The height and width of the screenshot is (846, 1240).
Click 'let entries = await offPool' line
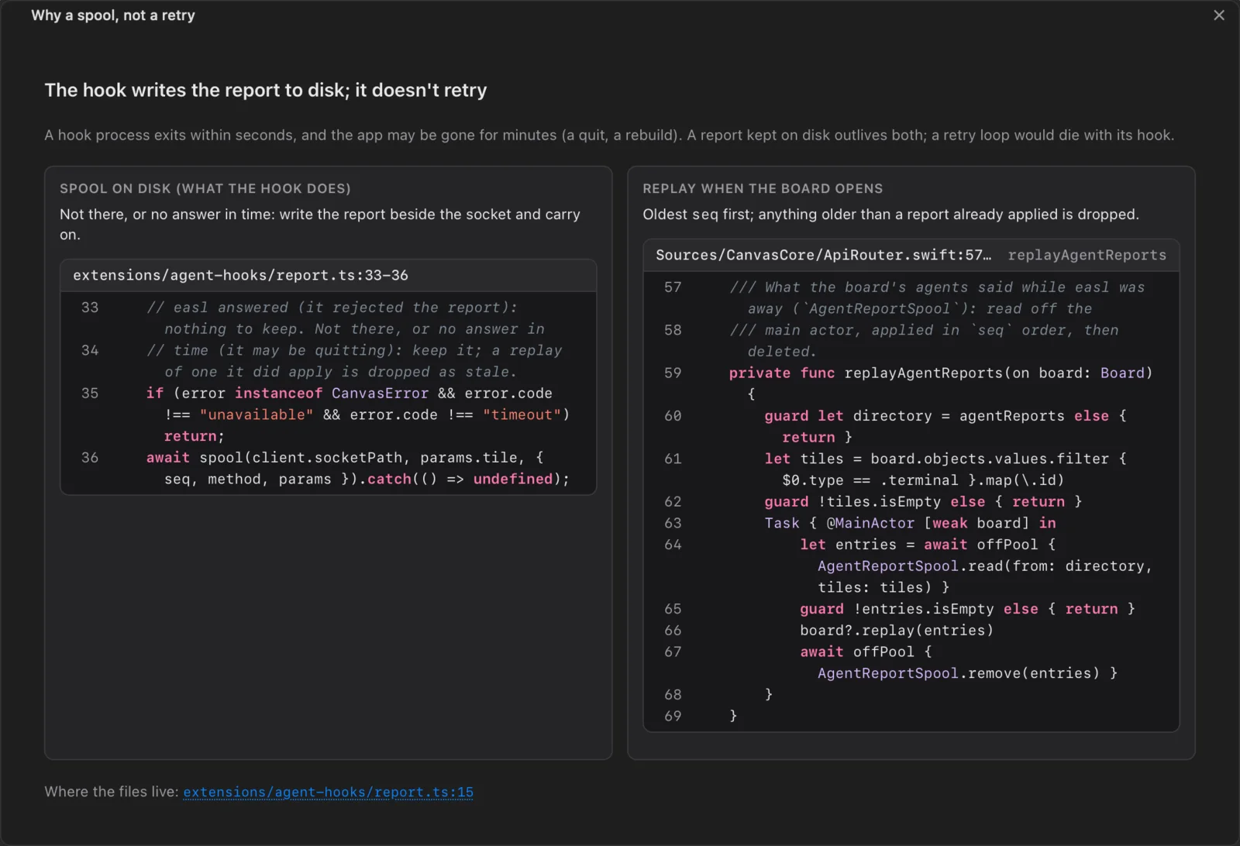pyautogui.click(x=928, y=545)
